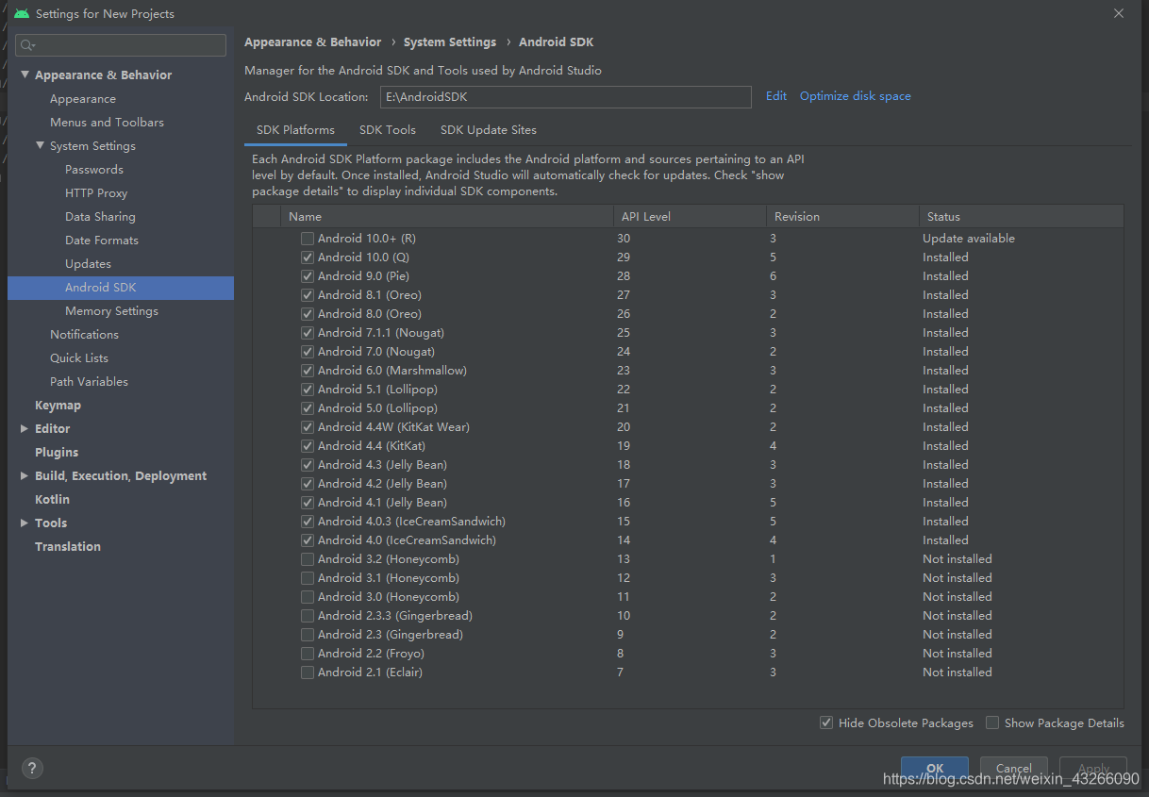Close the Settings for New Projects dialog
The width and height of the screenshot is (1149, 797).
(x=1119, y=13)
